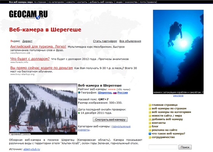The height and width of the screenshot is (152, 213).
Task: Open ad 'Английский для туризма. Легко!'
Action: tap(38, 46)
